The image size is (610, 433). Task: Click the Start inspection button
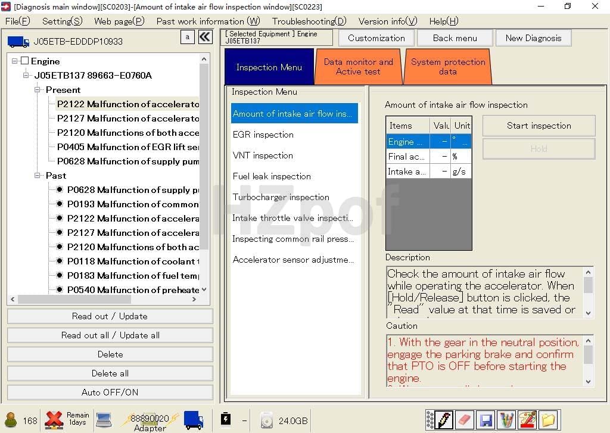[539, 126]
